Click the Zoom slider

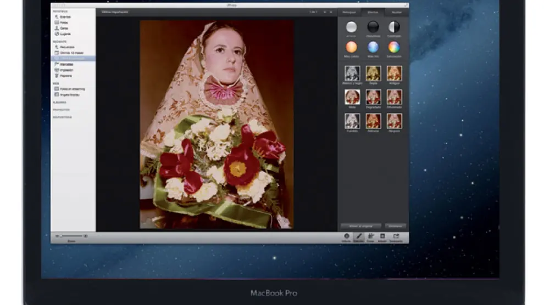[x=72, y=236]
